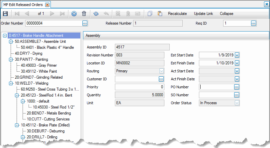Screen dimensions: 270x148
Task: Click the add new record plus icon
Action: point(74,14)
